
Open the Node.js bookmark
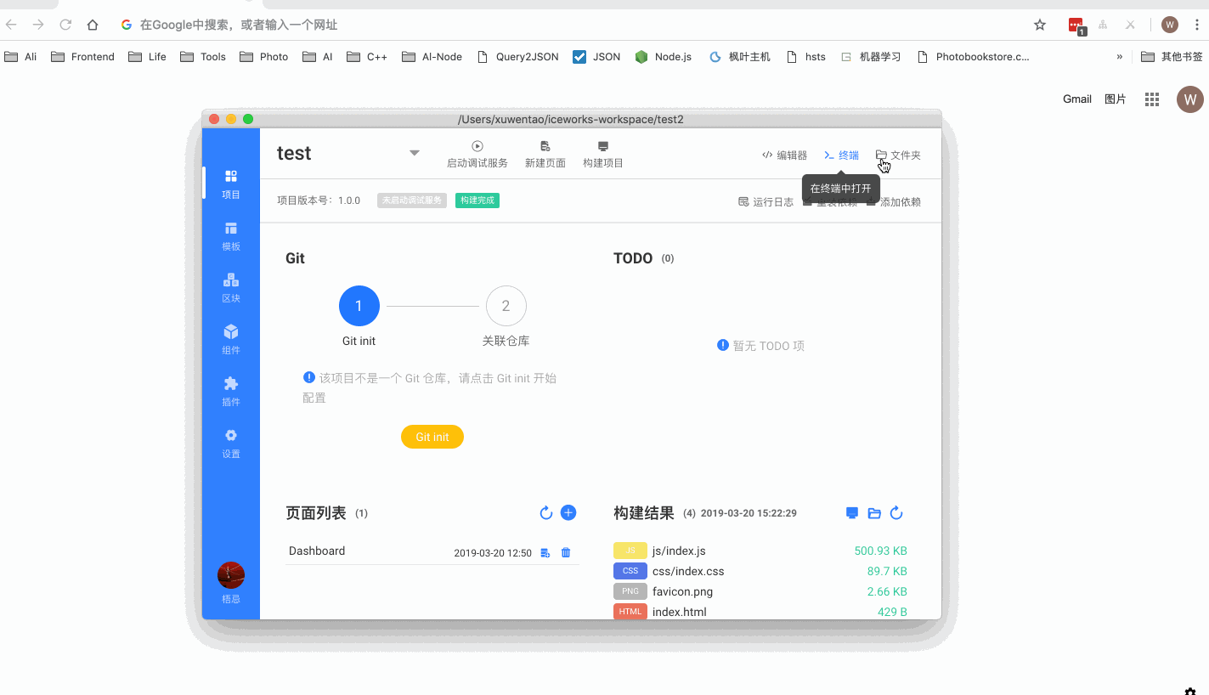(x=664, y=57)
